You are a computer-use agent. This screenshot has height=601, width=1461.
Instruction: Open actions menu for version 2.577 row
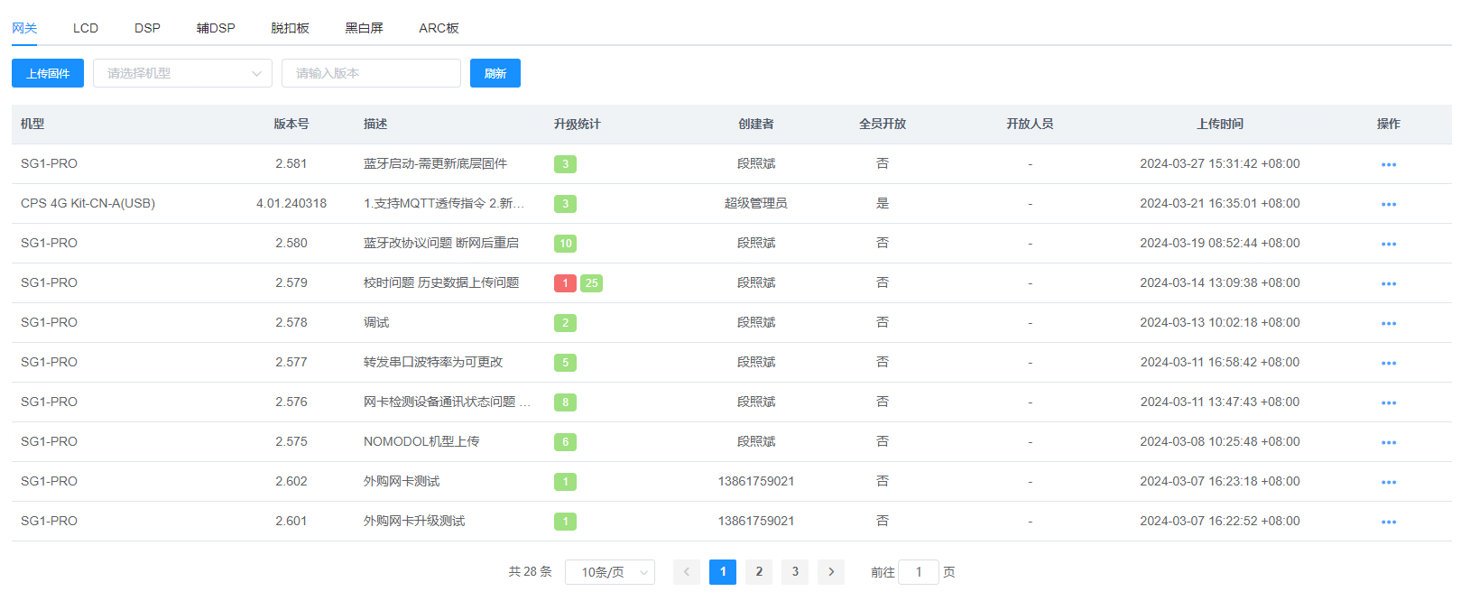(x=1388, y=363)
